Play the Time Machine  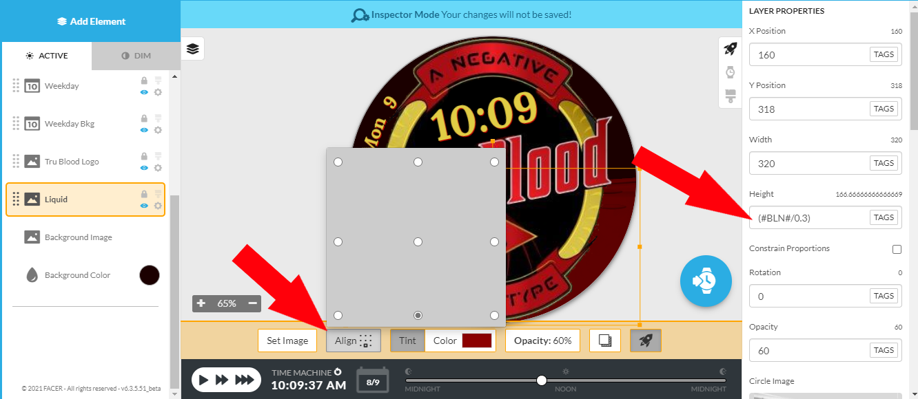pyautogui.click(x=203, y=380)
